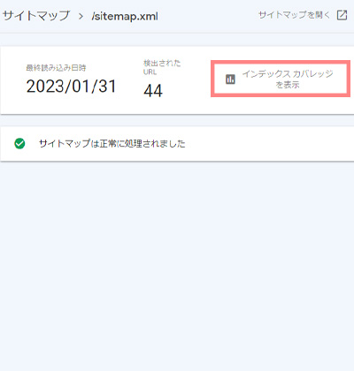Select the /sitemap.xml breadcrumb text
Screen dimensions: 354x371
[x=125, y=16]
